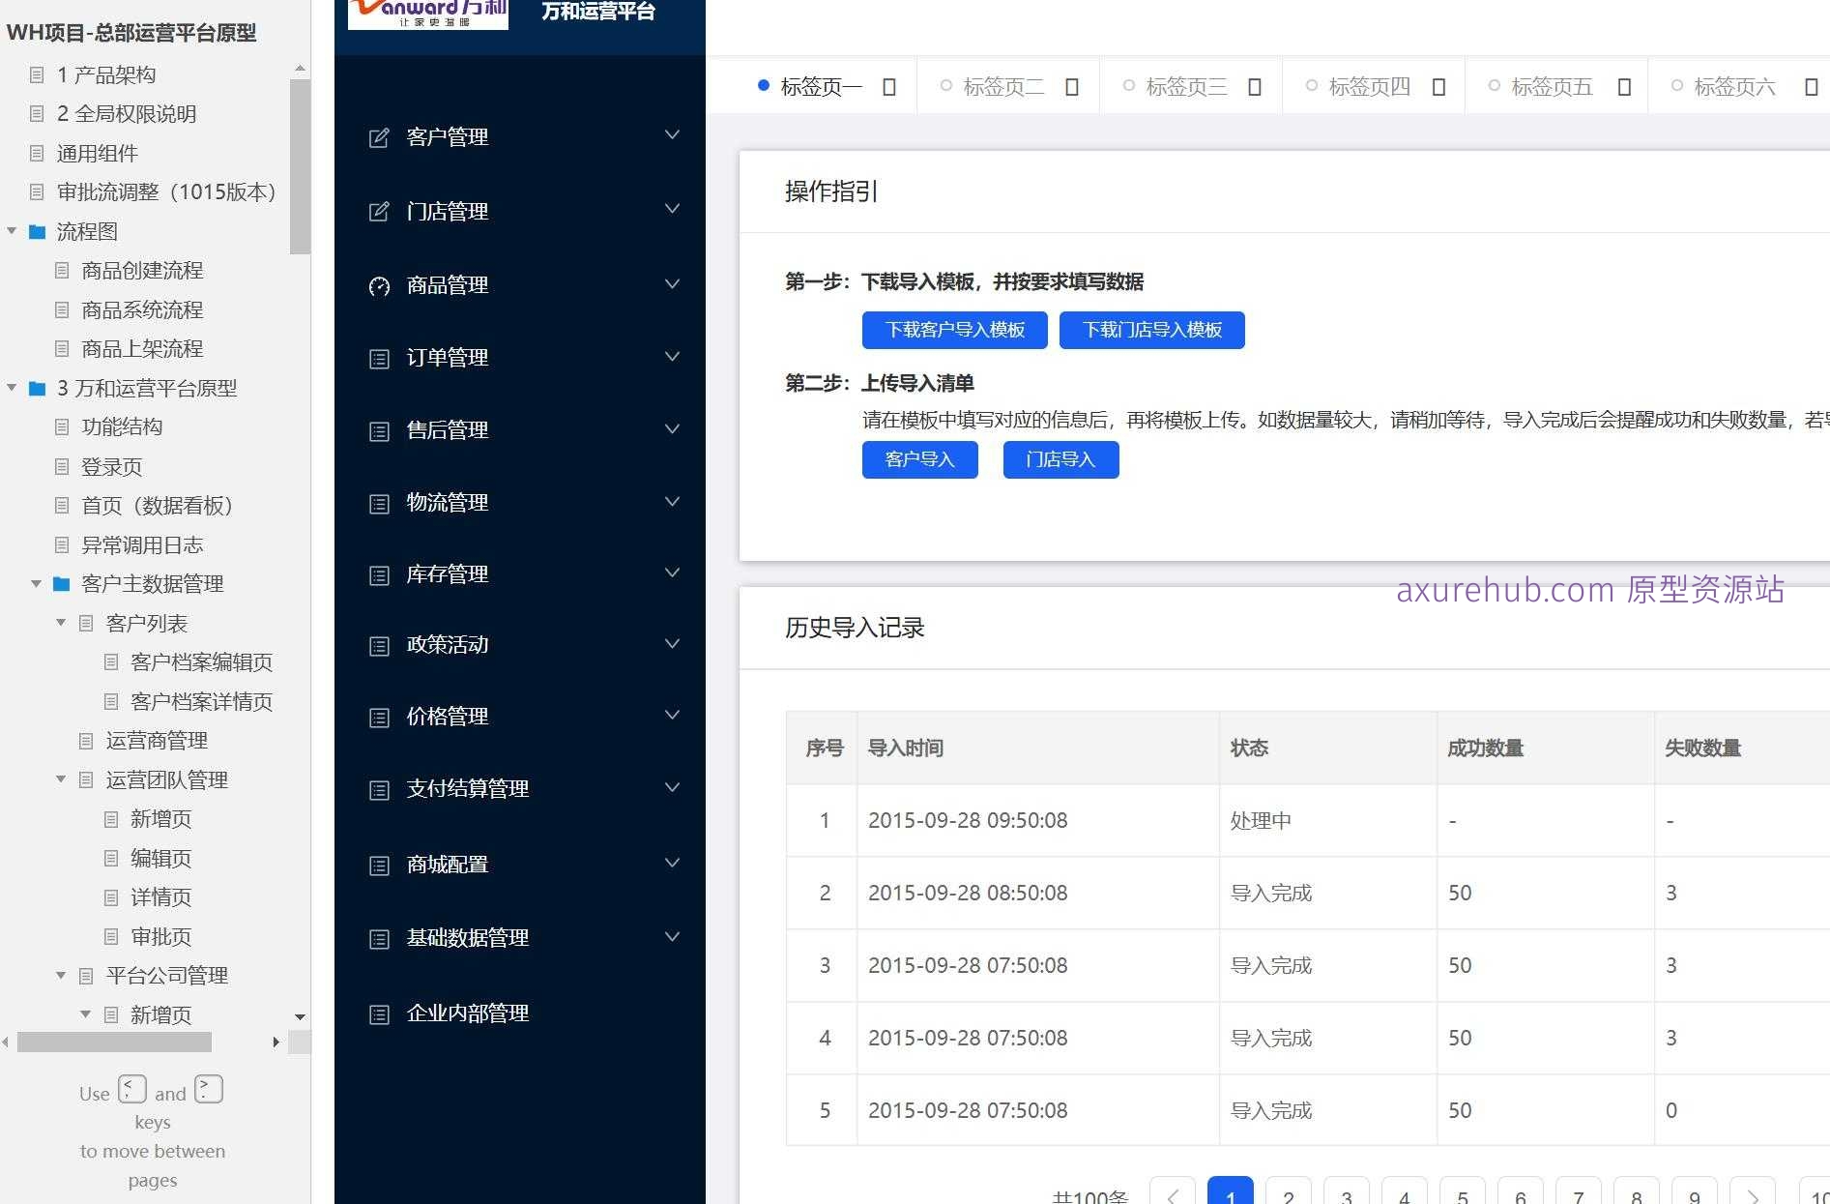Click the 订单管理 document icon
The width and height of the screenshot is (1830, 1204).
tap(378, 358)
